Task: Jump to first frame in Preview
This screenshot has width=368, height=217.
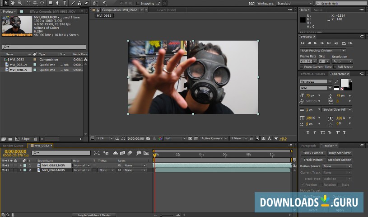Action: point(303,43)
